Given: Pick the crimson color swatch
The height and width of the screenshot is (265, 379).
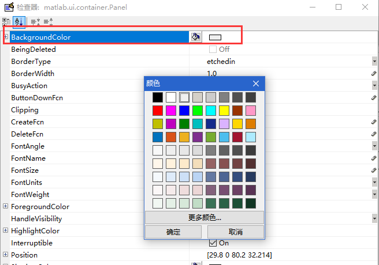Looking at the screenshot, I should tap(237, 137).
